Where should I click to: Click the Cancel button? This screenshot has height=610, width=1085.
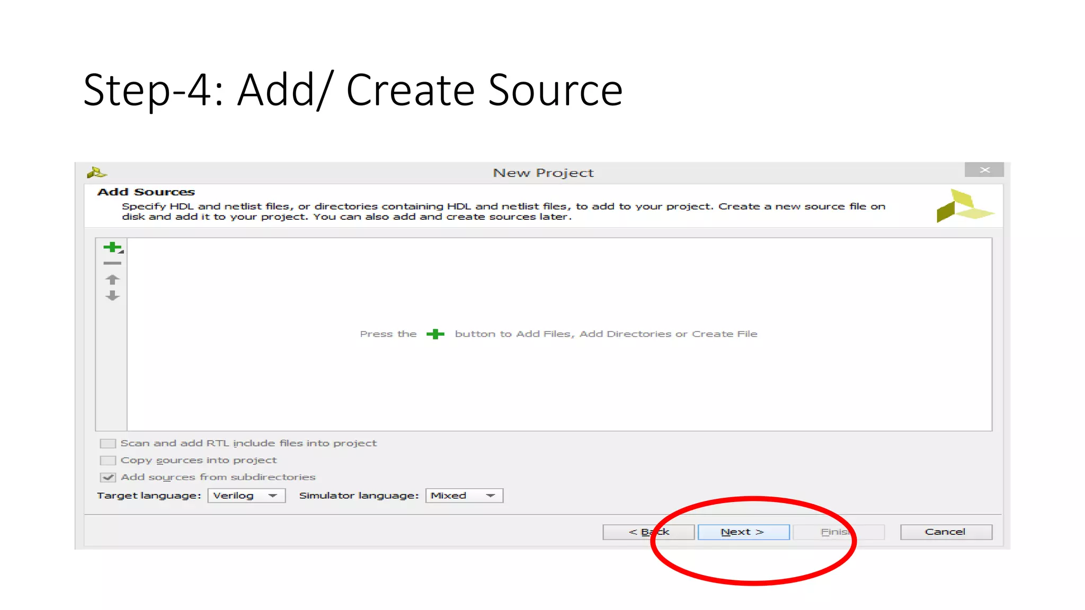(x=946, y=532)
